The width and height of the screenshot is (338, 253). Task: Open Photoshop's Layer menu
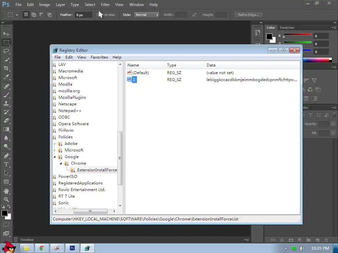(x=60, y=5)
